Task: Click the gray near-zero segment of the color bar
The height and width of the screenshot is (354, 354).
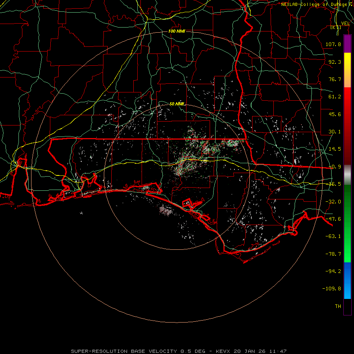Action: click(347, 175)
